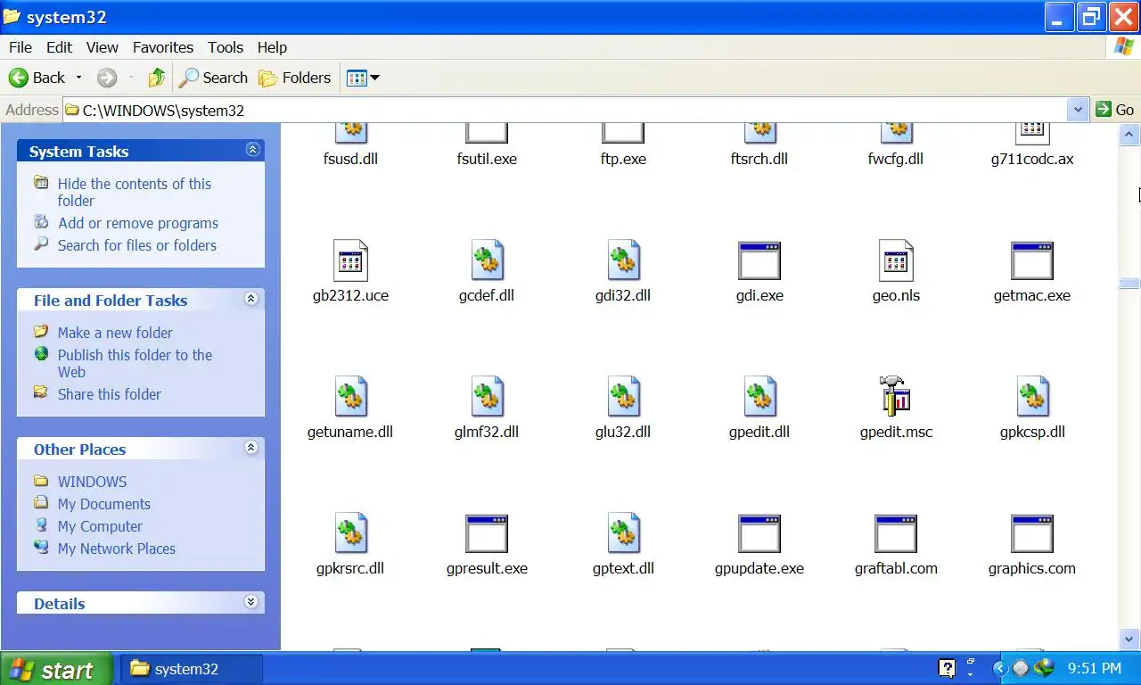
Task: Select the getuname.dll file icon
Action: [351, 397]
